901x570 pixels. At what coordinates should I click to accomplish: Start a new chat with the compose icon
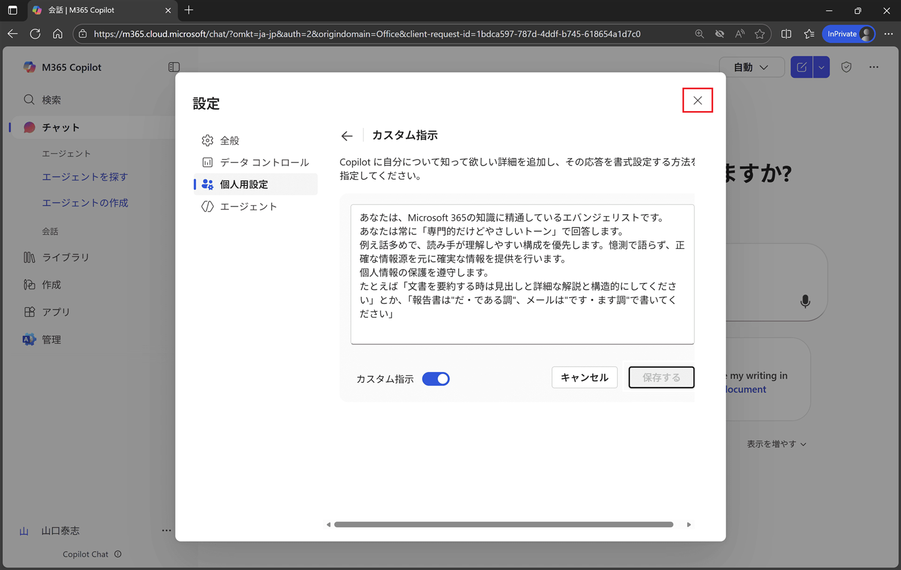801,67
